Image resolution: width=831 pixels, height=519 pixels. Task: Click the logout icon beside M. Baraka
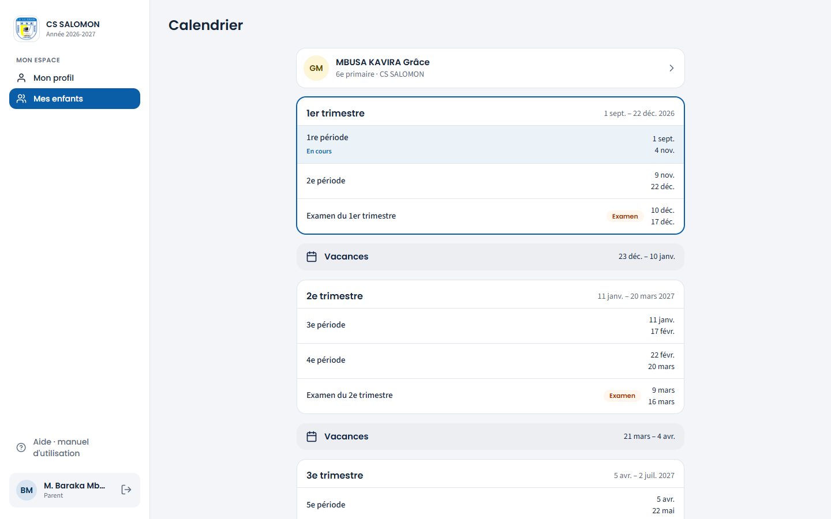[126, 490]
